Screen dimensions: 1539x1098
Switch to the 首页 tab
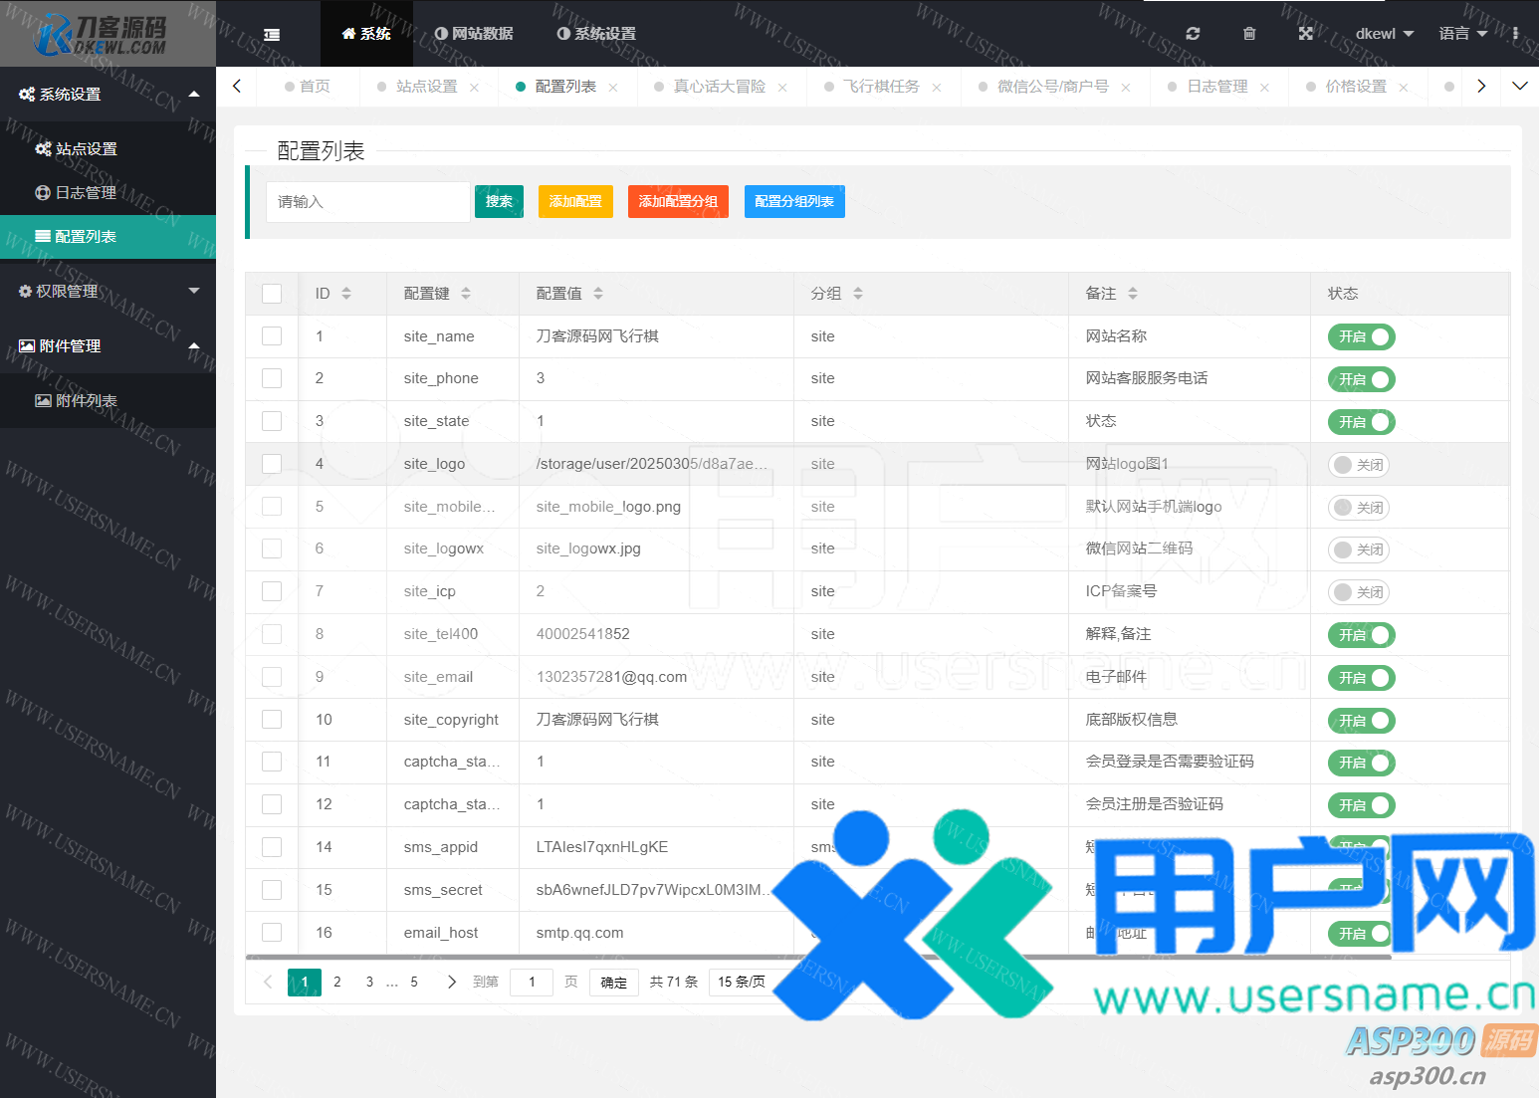[x=308, y=87]
